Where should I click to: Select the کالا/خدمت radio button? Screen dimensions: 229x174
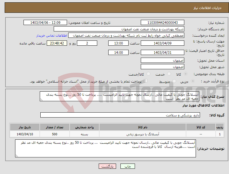148,74
